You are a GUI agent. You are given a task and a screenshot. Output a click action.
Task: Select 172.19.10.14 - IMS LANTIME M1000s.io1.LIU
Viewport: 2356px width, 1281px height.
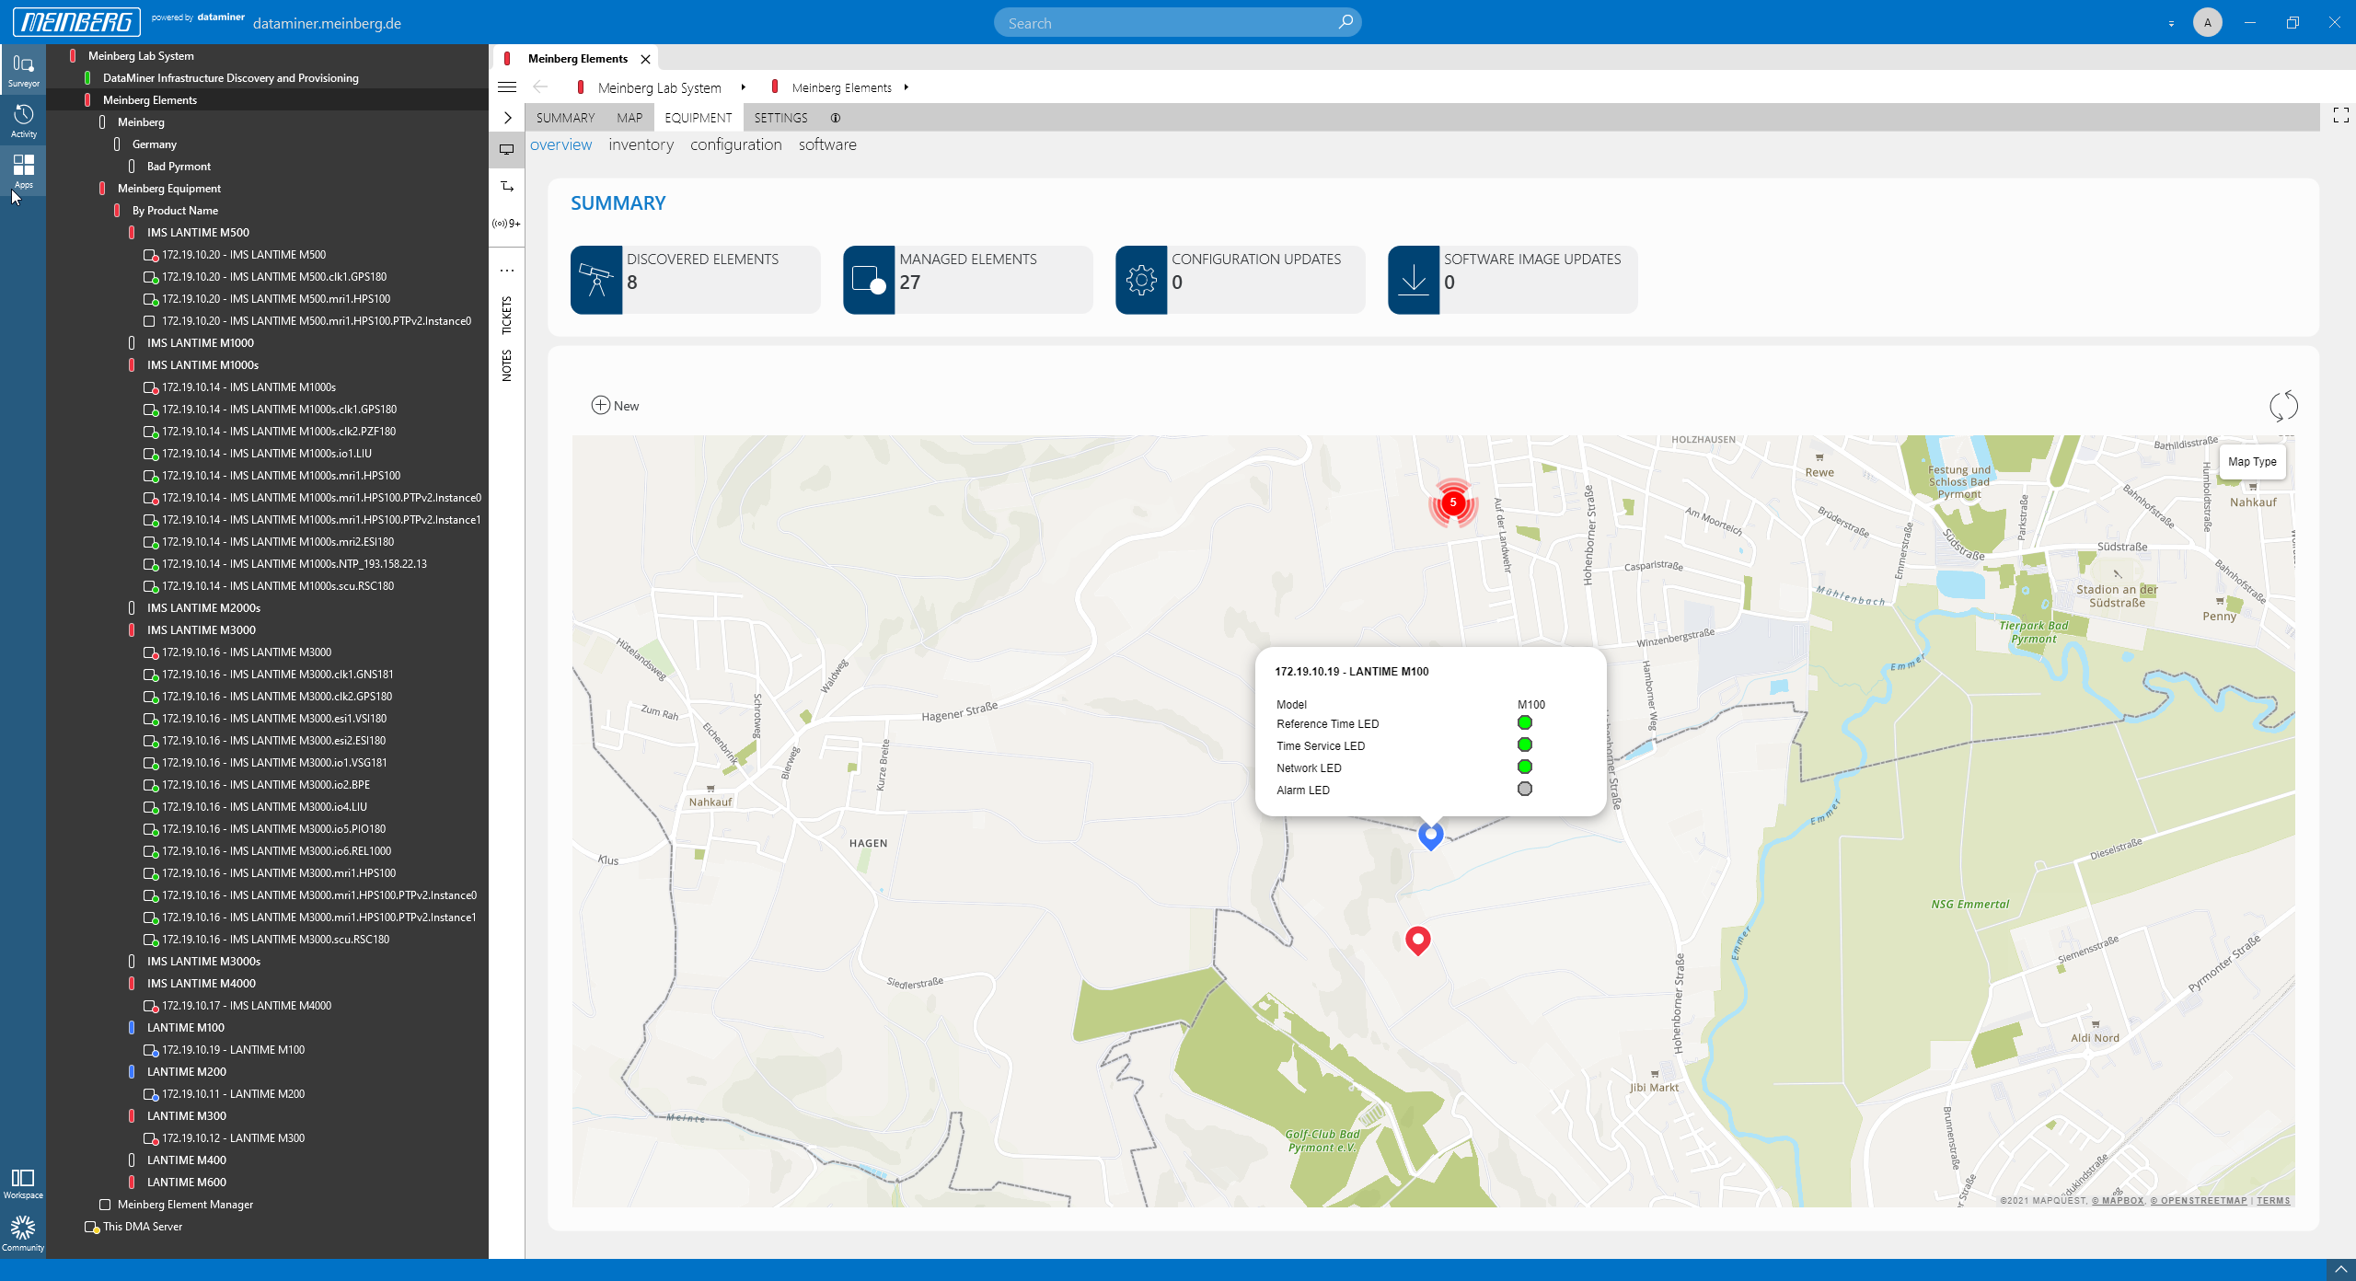pyautogui.click(x=267, y=454)
